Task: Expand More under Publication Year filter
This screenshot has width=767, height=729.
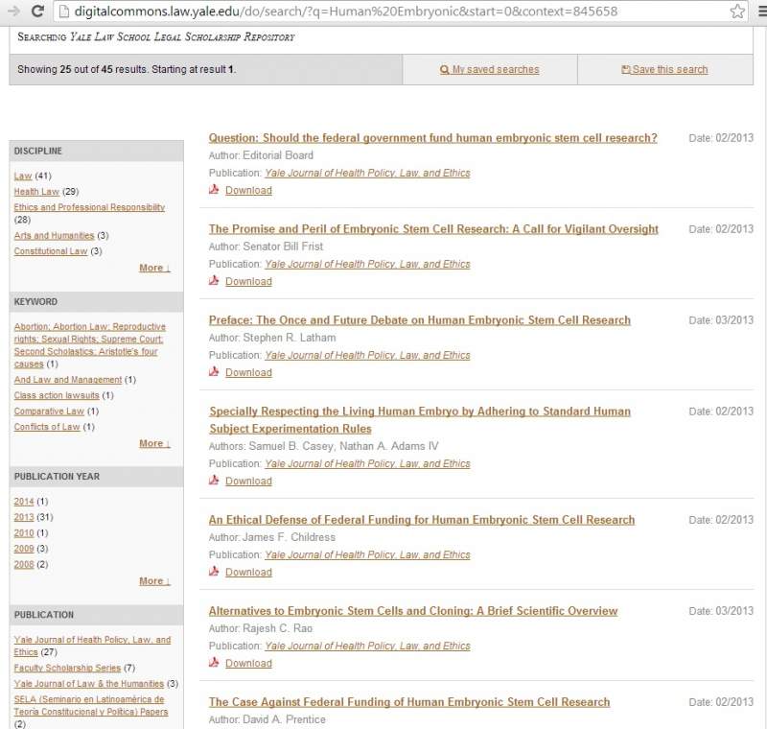Action: coord(154,580)
